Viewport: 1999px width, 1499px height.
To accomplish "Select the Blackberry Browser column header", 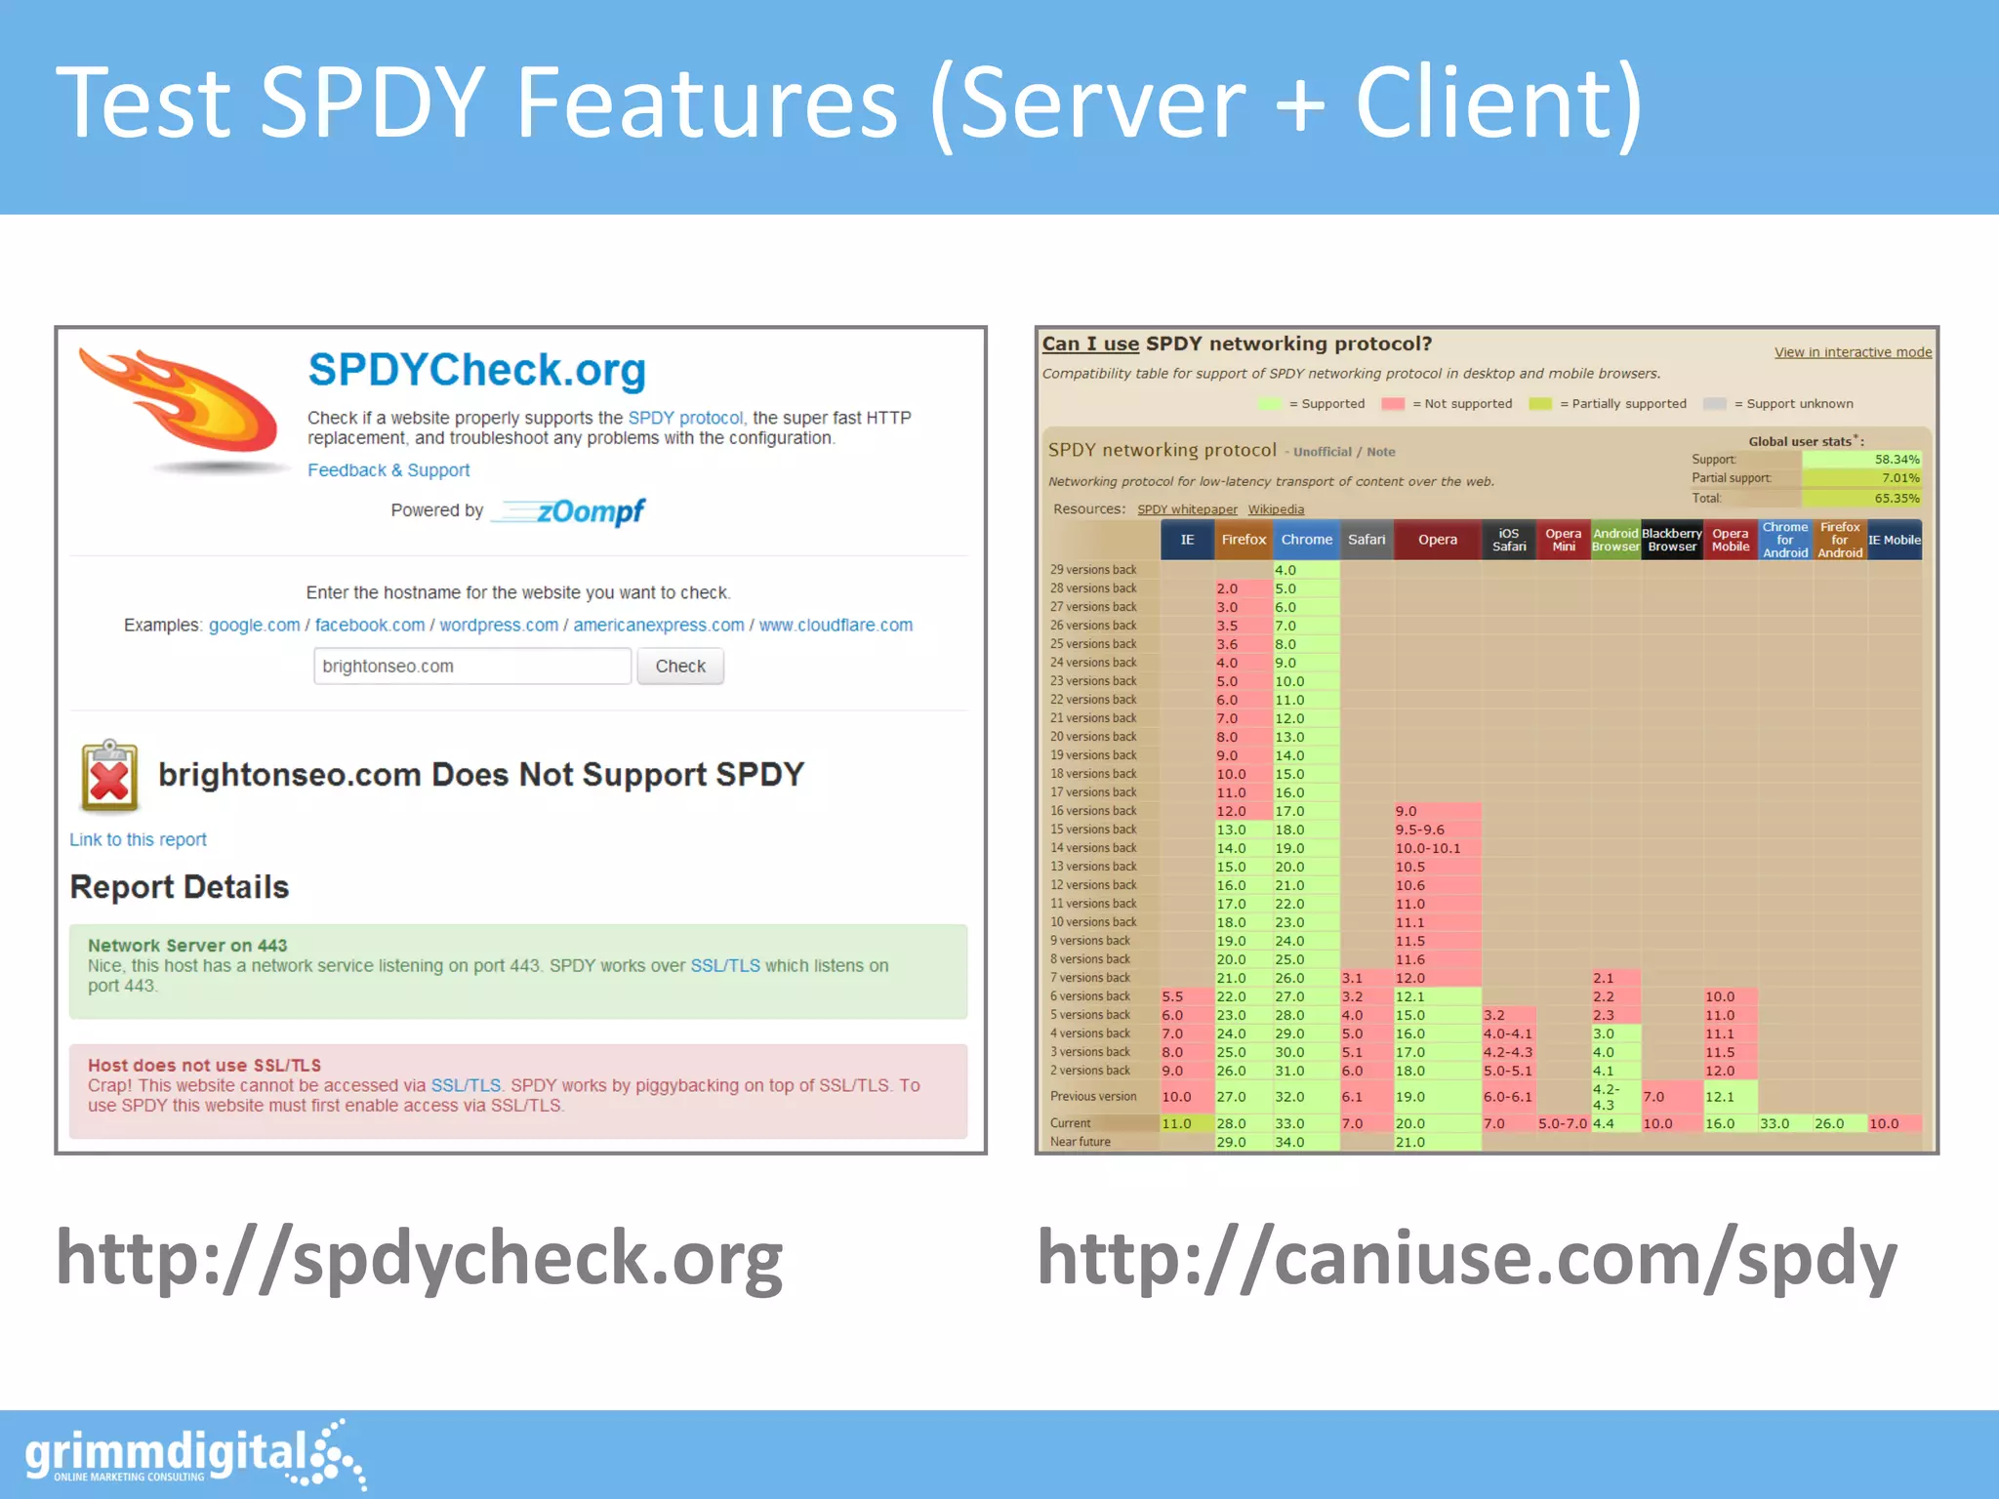I will click(x=1672, y=540).
